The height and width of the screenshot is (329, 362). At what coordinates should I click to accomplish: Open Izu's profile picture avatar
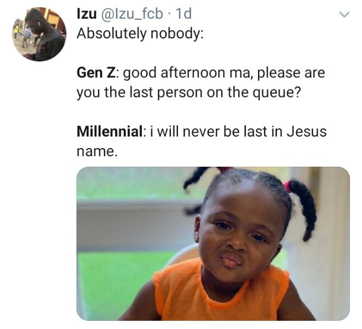(x=38, y=34)
